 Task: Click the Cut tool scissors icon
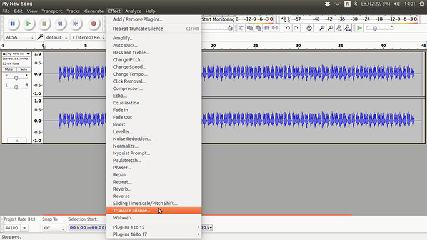point(241,28)
